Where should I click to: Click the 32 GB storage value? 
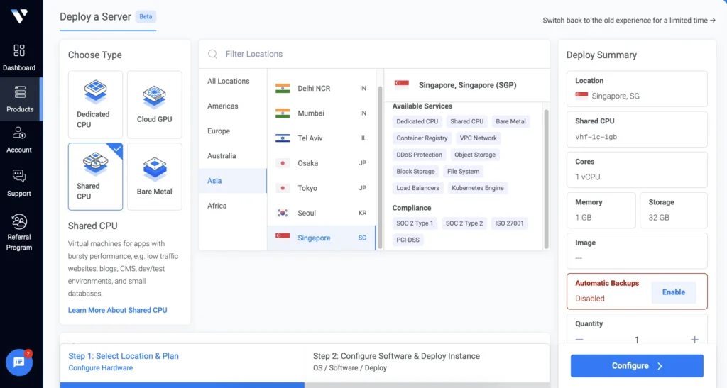coord(658,218)
